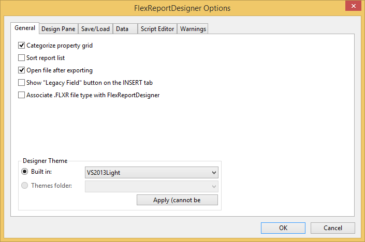Check Show "Legacy Field" button option

pyautogui.click(x=22, y=83)
